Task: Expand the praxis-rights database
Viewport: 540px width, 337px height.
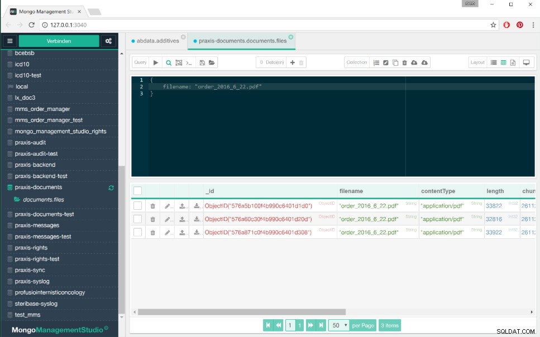Action: point(31,248)
